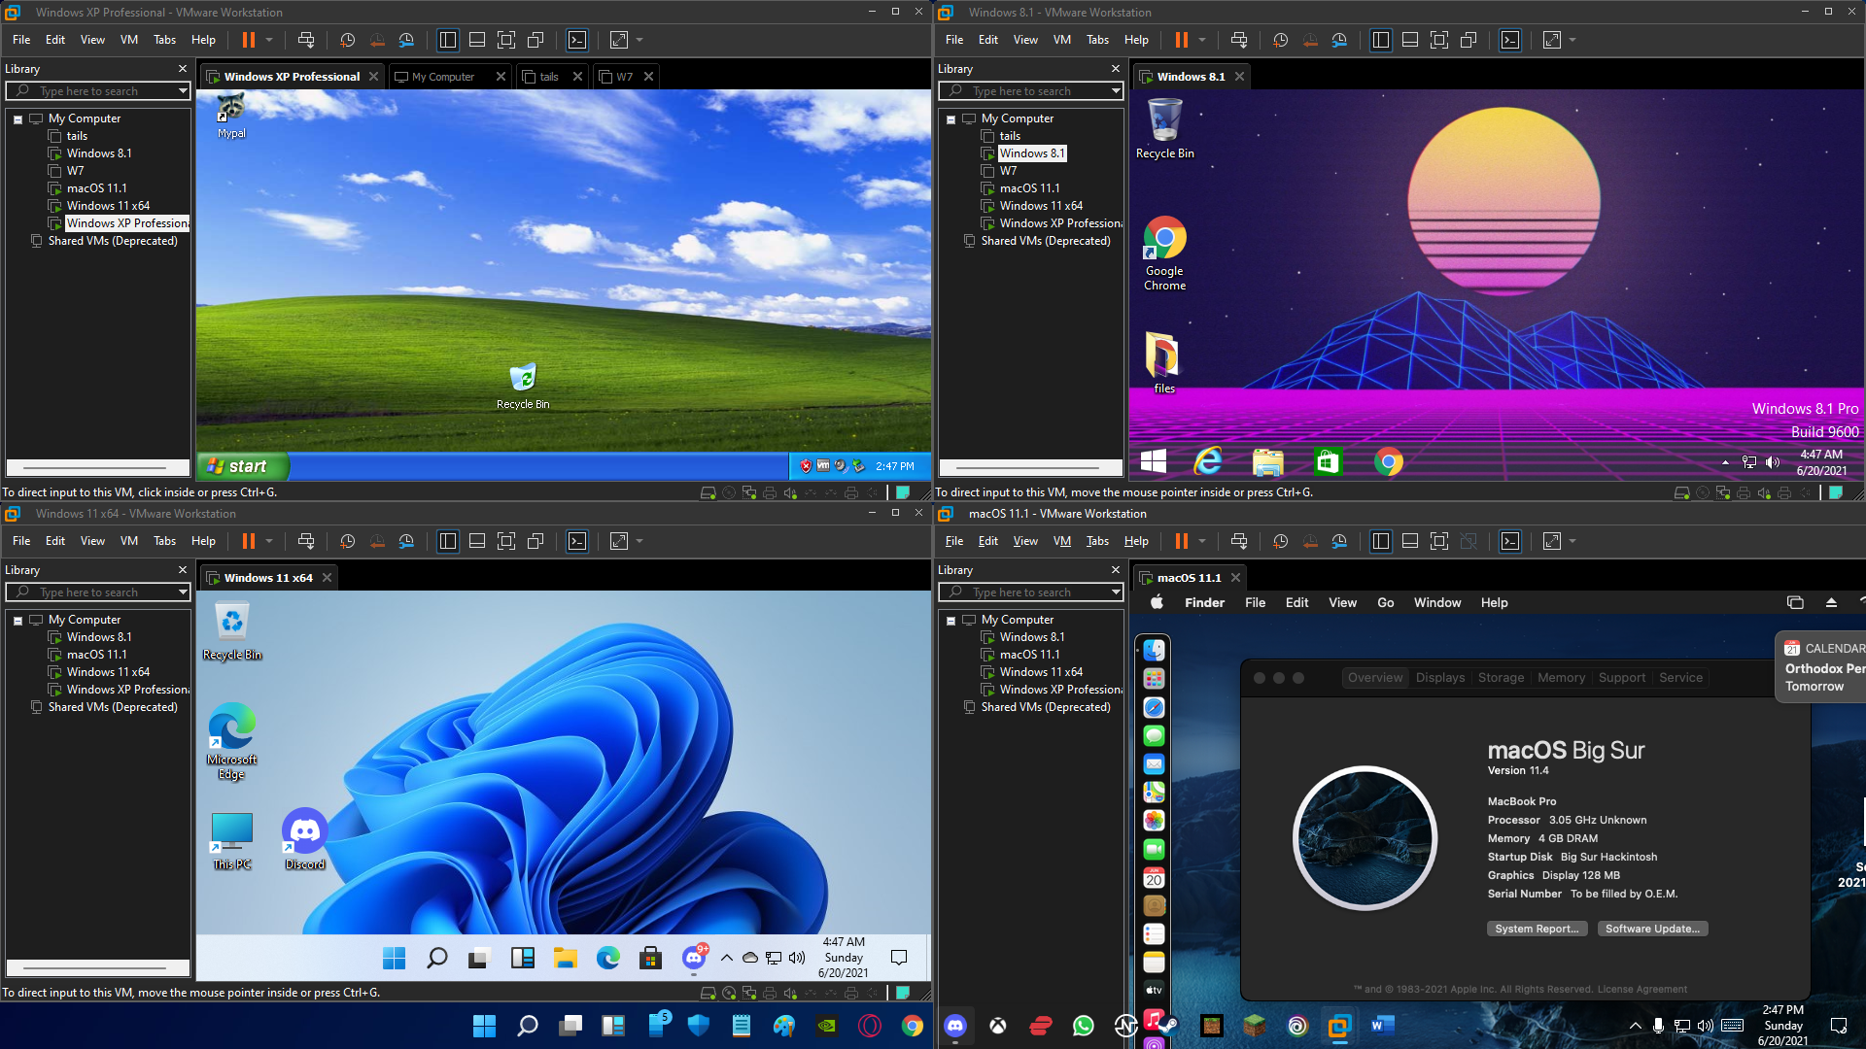
Task: Open the VM menu in the macOS window
Action: click(1061, 541)
